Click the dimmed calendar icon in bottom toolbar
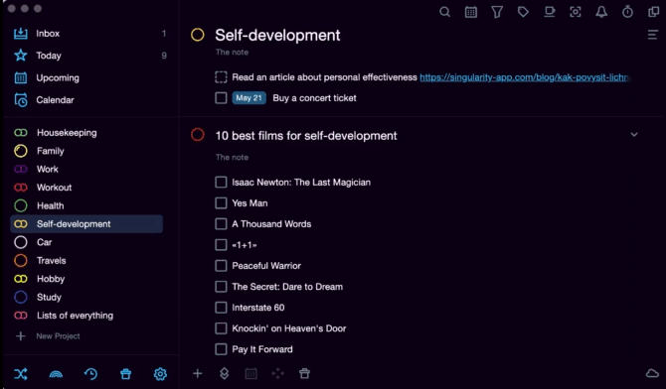The width and height of the screenshot is (666, 389). pos(251,373)
